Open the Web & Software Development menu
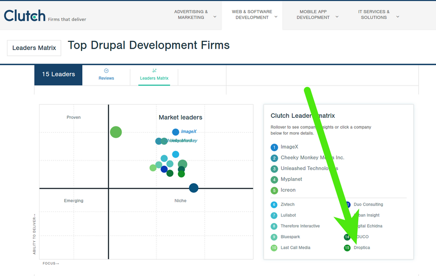 coord(252,15)
